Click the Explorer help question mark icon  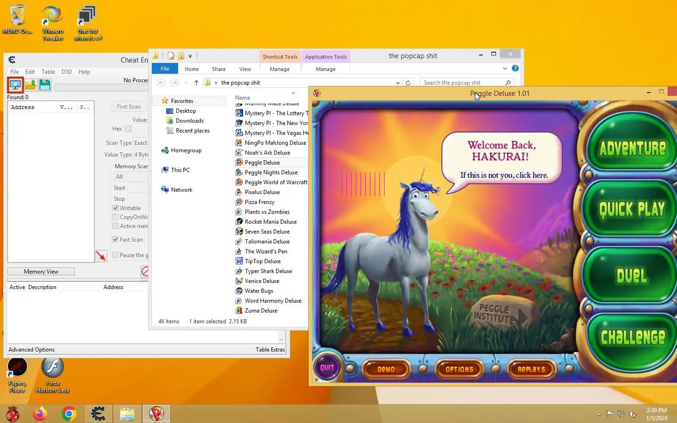click(515, 68)
